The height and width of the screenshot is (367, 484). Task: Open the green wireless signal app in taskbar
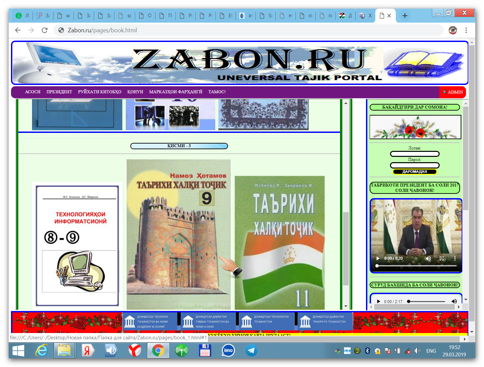[182, 351]
